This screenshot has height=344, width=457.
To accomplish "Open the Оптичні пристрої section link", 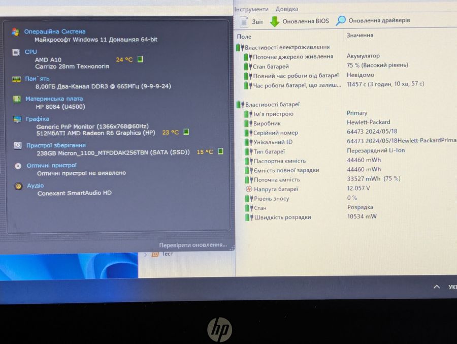I will point(52,165).
